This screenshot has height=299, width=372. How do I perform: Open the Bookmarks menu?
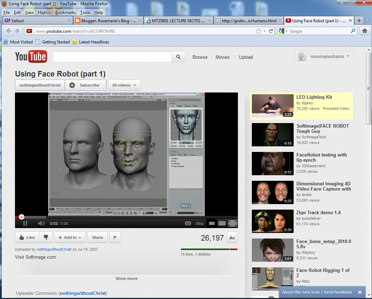[x=65, y=13]
